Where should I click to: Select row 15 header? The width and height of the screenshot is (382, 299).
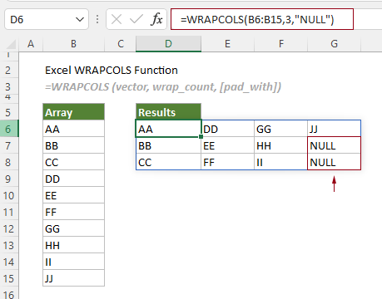tap(9, 278)
